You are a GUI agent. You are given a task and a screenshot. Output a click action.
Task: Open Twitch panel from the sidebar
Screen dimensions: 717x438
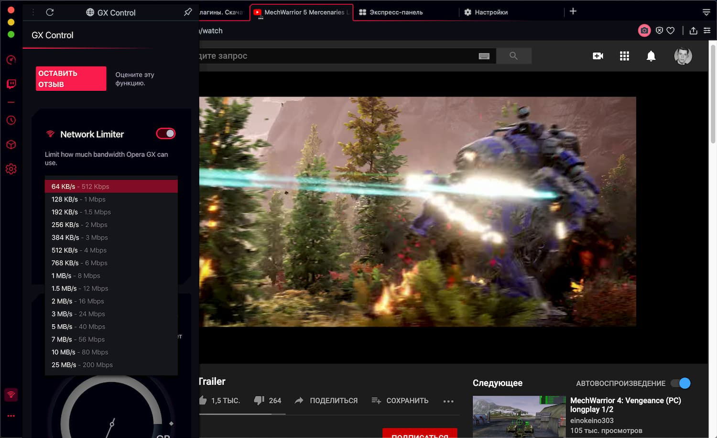tap(11, 84)
